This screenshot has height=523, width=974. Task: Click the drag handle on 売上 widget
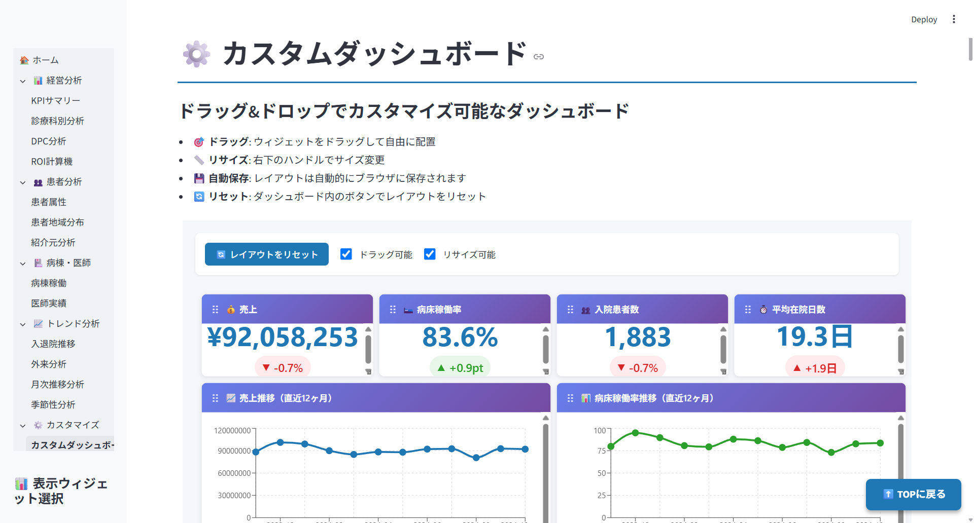point(215,310)
